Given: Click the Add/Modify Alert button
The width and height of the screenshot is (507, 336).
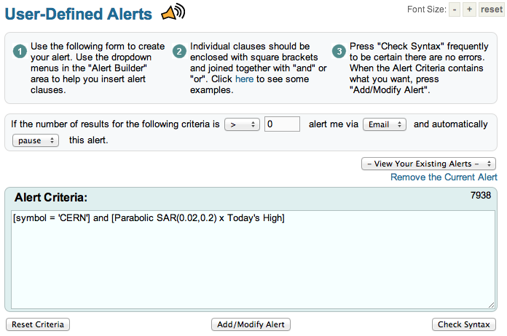Looking at the screenshot, I should point(251,324).
